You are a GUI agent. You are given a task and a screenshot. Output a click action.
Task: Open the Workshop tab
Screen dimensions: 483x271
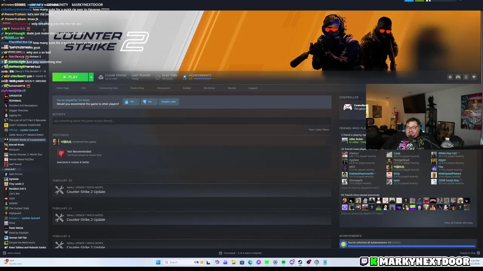point(209,88)
